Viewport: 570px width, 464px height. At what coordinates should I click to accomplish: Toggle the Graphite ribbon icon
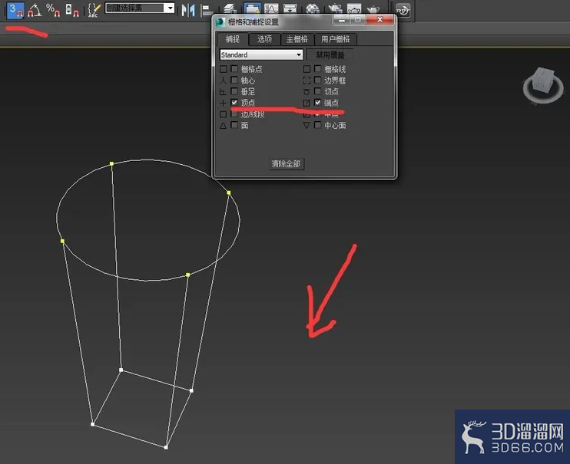point(252,8)
